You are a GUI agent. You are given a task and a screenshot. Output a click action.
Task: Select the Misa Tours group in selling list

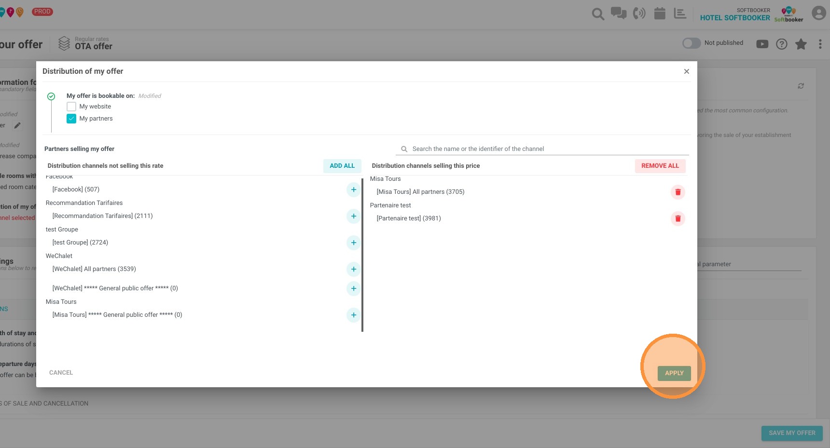[385, 179]
